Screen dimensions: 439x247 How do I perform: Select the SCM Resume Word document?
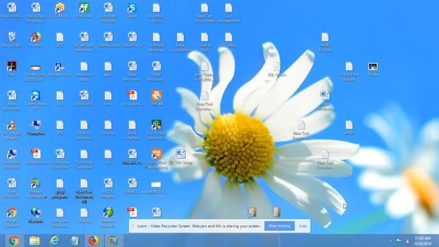[108, 40]
